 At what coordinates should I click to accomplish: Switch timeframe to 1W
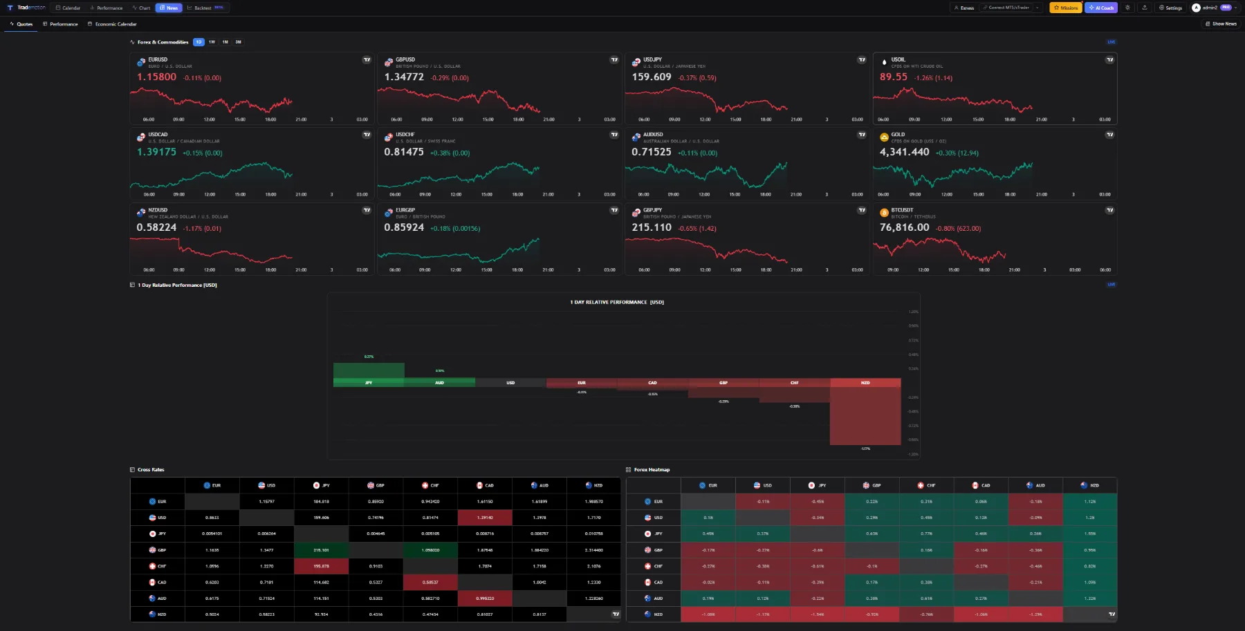(x=212, y=42)
